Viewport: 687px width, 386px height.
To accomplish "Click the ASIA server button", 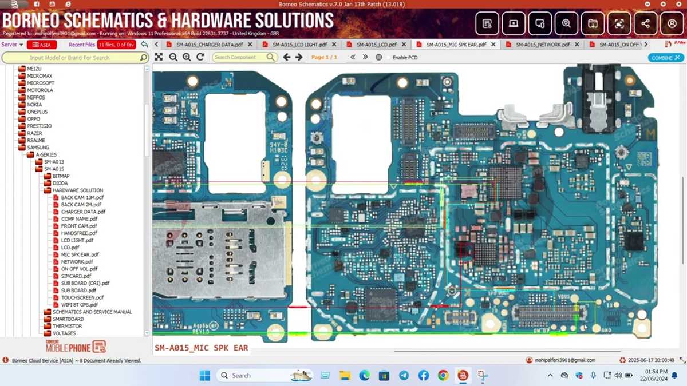I will (x=41, y=44).
